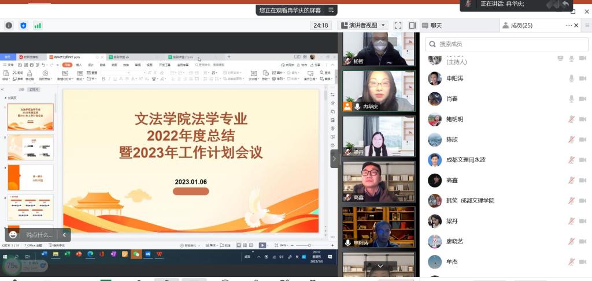Viewport: 592px width, 281px height.
Task: Click the screen-sharing banner menu icon
Action: coord(331,10)
